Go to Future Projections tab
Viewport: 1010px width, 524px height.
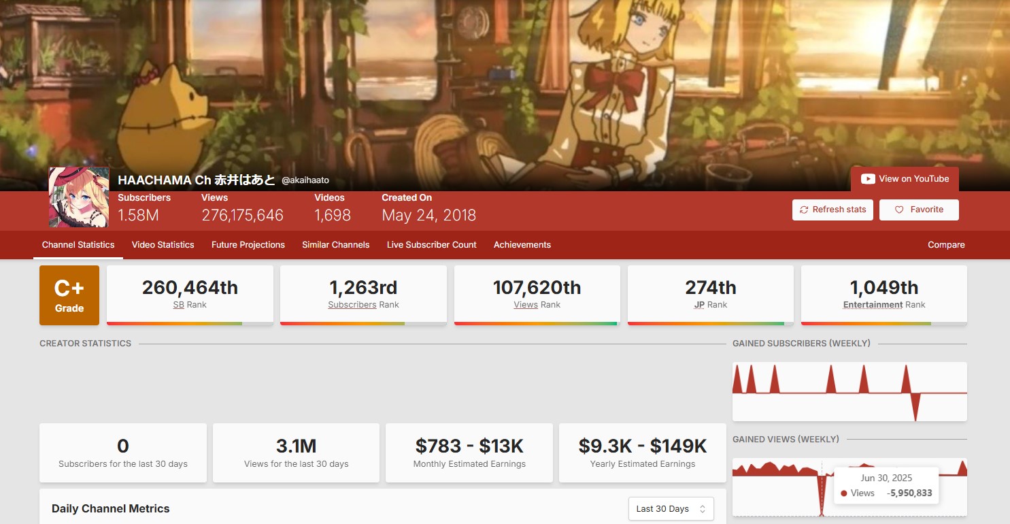point(248,245)
